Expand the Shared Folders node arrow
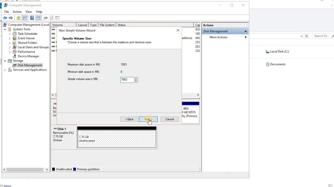This screenshot has width=334, height=187. (x=10, y=43)
